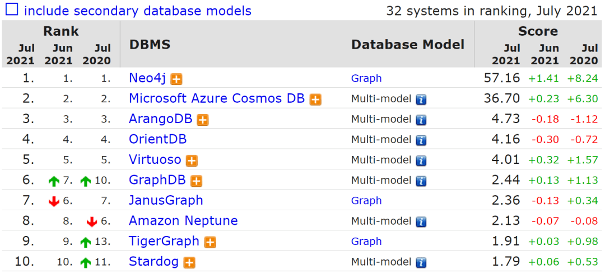Screen dimensions: 605x274
Task: Click the +8.24 yearly change for Neo4j
Action: pos(583,79)
